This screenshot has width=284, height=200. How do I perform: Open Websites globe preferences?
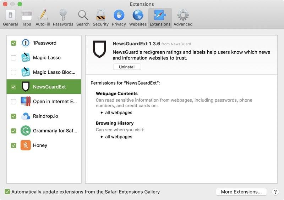coord(138,18)
